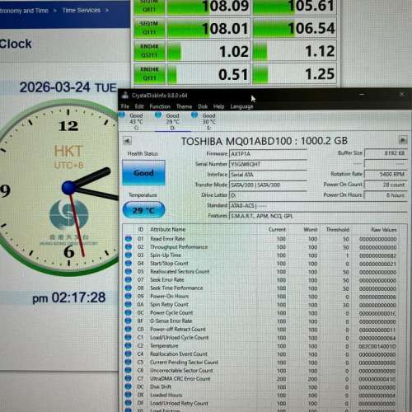The image size is (412, 412).
Task: Click status icon of Loaded Hours row
Action: (129, 395)
